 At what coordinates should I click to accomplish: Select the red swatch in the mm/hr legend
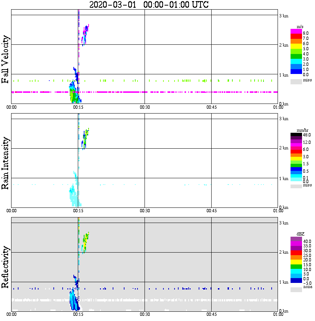coord(296,152)
